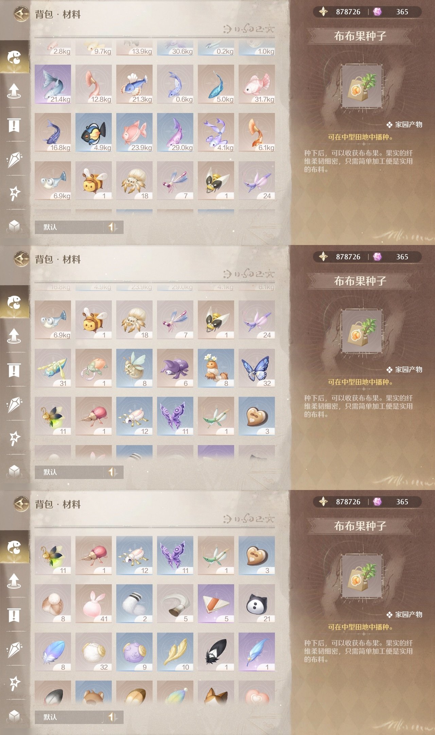Click the purple yarn ball counted 9
The height and width of the screenshot is (735, 435).
pyautogui.click(x=134, y=652)
